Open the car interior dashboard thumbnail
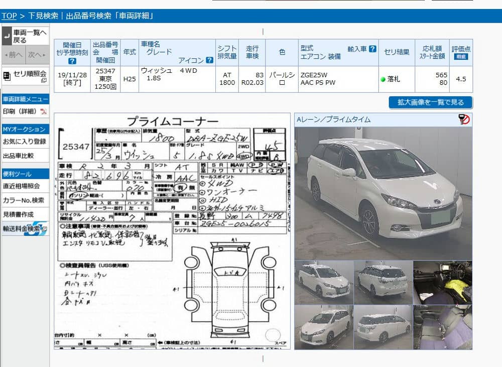Screen dimensions: 502x367 point(442,282)
